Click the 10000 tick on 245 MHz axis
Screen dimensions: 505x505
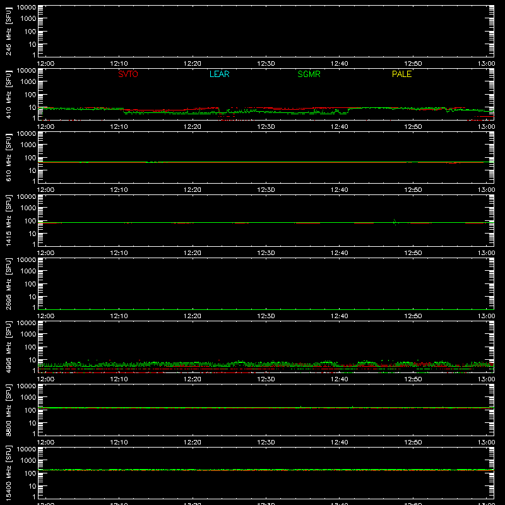coord(27,8)
